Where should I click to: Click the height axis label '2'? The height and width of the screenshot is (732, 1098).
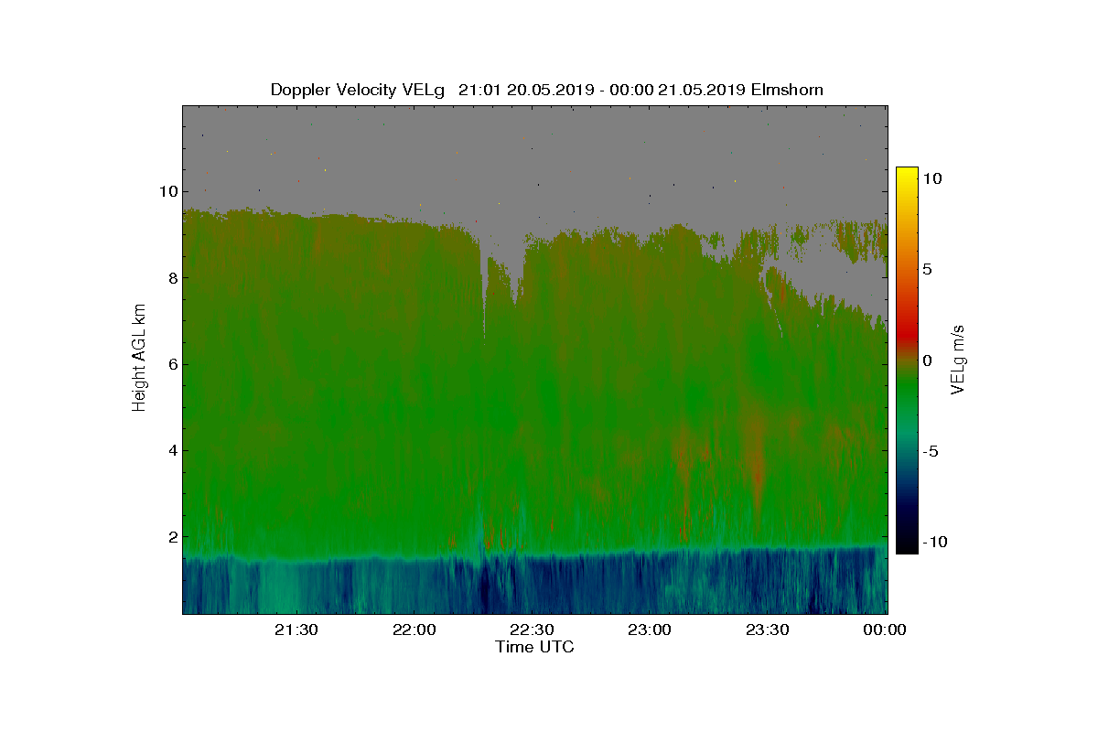171,537
